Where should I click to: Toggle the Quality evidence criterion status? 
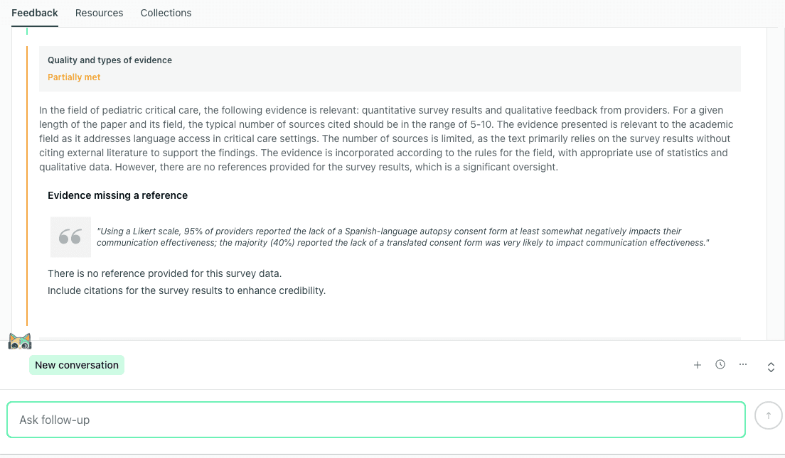tap(74, 77)
